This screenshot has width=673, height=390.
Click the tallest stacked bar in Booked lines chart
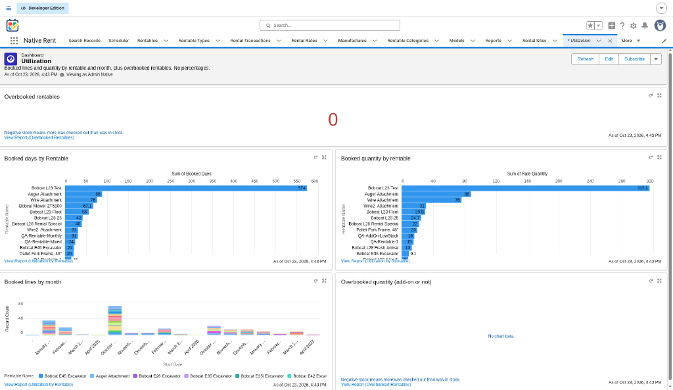(114, 320)
